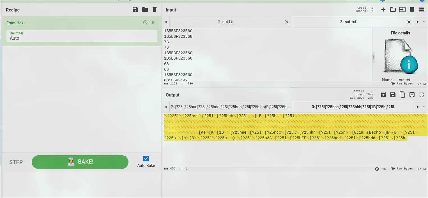The width and height of the screenshot is (428, 198).
Task: Reset the pane layout icon
Action: click(422, 10)
